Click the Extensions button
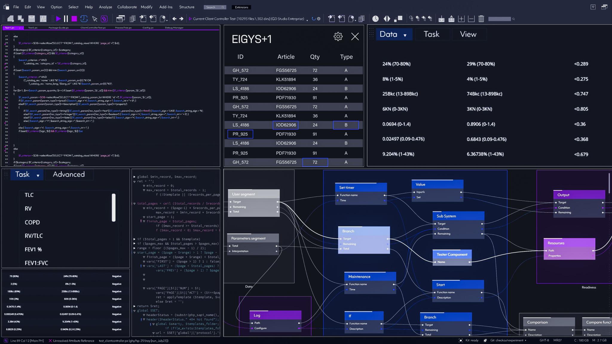Viewport: 612px width, 344px height. pyautogui.click(x=241, y=7)
